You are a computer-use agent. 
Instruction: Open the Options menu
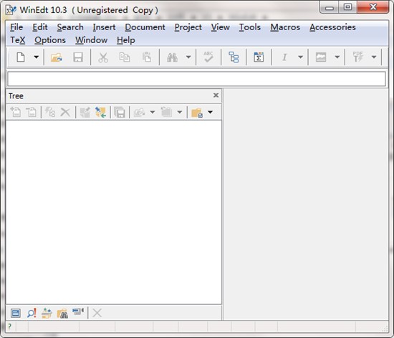point(50,40)
